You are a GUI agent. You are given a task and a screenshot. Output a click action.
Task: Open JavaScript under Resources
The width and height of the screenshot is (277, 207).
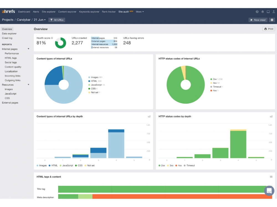point(11,94)
